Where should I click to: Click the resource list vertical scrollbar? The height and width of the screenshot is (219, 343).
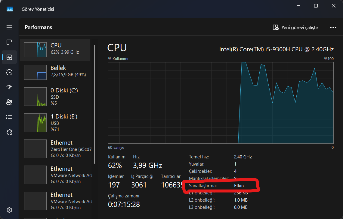point(94,104)
